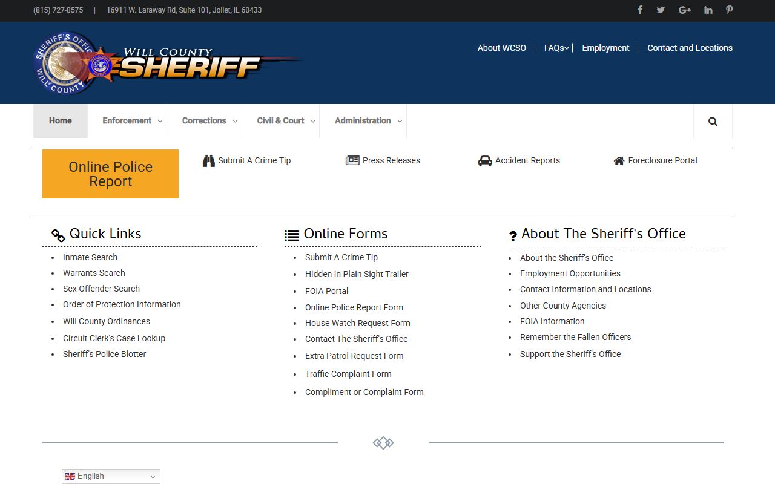
Task: Click the diamond divider ornament icon
Action: point(383,443)
